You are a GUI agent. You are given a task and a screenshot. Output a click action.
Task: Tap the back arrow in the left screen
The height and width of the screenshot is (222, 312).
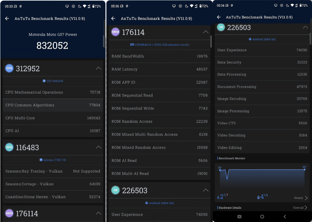pyautogui.click(x=7, y=19)
